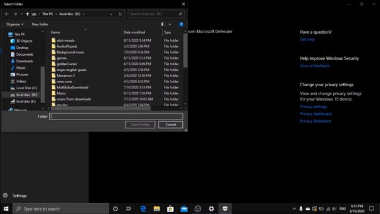Click This PC in address breadcrumb
Screen dimensions: 380x214
(x=47, y=14)
